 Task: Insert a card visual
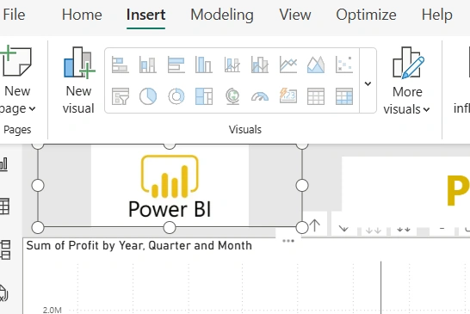(288, 96)
